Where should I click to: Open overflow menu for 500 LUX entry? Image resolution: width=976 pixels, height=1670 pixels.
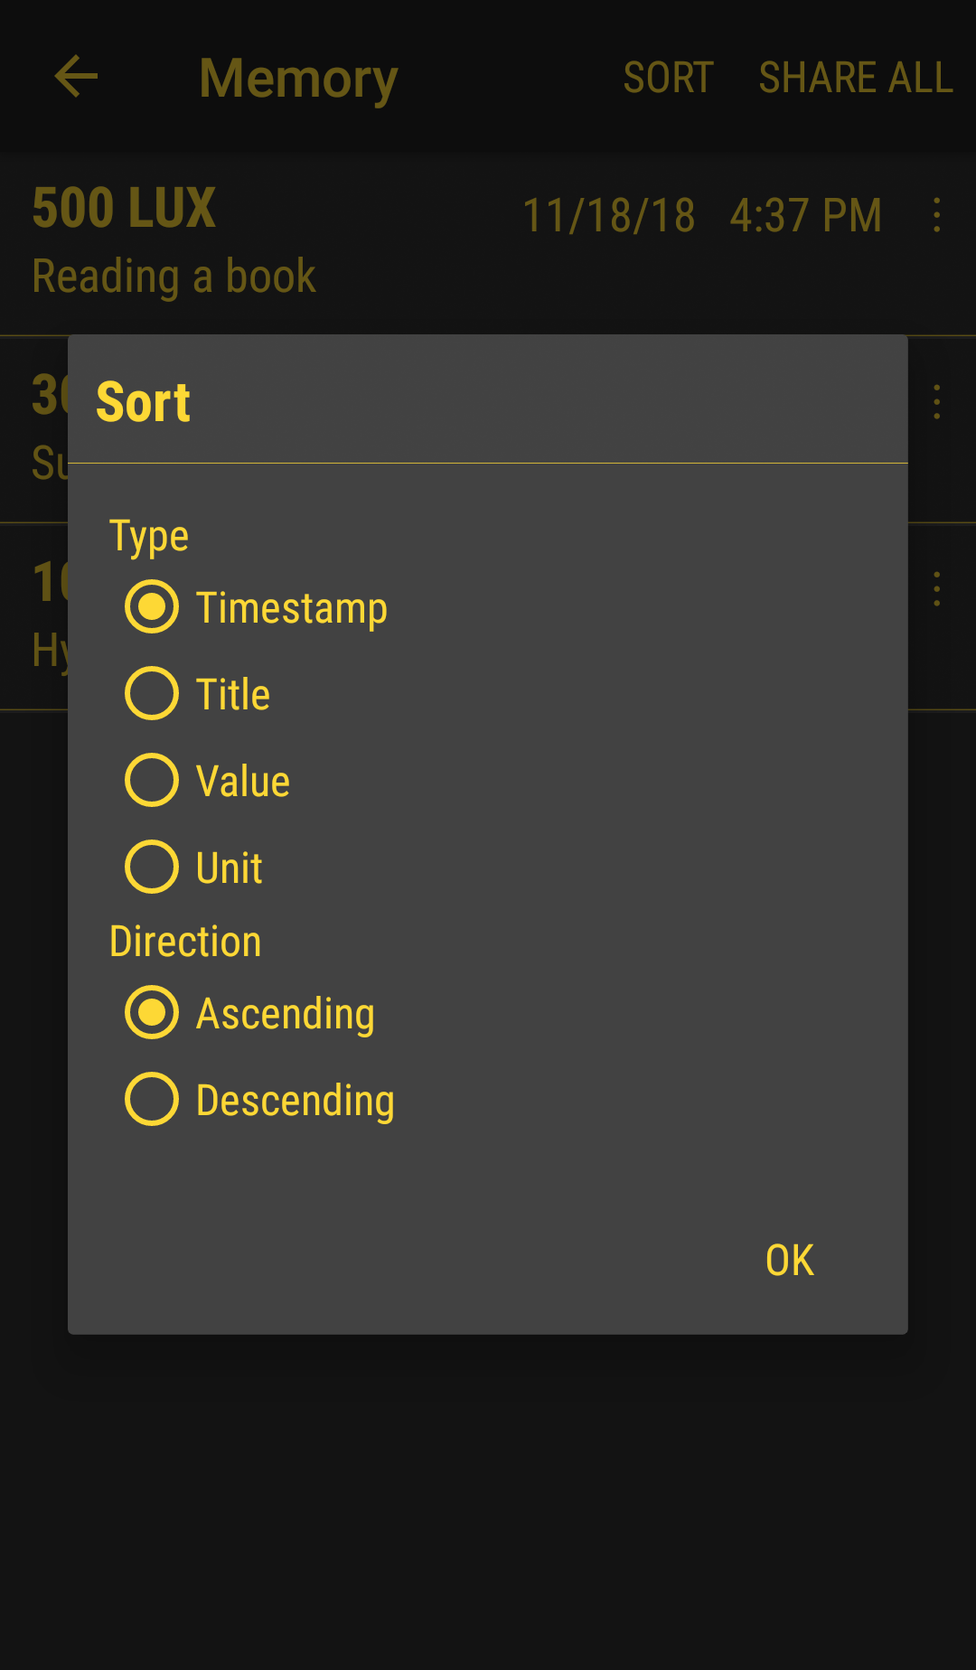coord(937,215)
